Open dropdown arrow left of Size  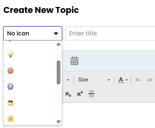click(68, 80)
